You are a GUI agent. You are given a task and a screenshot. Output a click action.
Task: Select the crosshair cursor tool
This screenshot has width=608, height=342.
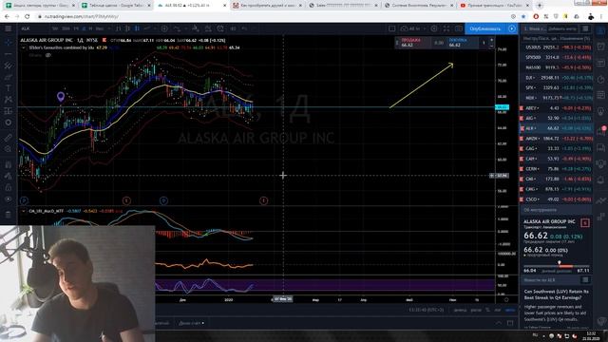[x=8, y=42]
